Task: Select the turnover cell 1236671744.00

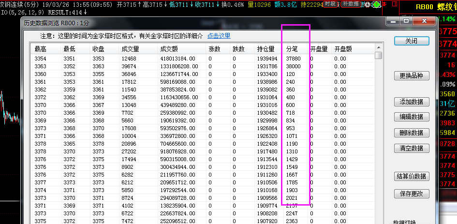Action: (179, 74)
